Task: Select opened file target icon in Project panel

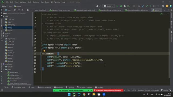Action: [x=15, y=10]
